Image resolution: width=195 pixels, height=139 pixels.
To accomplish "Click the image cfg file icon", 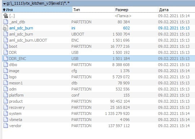I will click(x=6, y=70).
